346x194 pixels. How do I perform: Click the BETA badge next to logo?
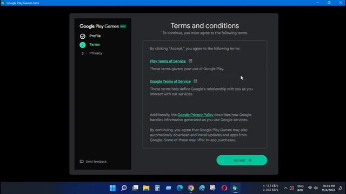point(123,26)
